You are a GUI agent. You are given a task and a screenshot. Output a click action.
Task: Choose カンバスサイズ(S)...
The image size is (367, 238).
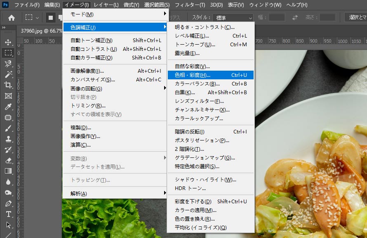click(115, 80)
